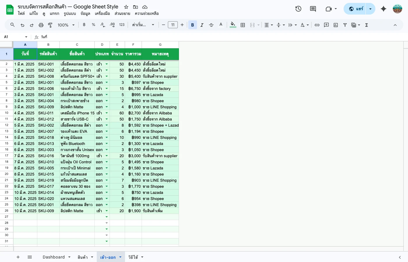The image size is (408, 262).
Task: Create a filter
Action: click(x=345, y=25)
